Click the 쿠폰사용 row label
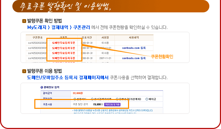Viewport: 221px width, 129px height. point(47,105)
